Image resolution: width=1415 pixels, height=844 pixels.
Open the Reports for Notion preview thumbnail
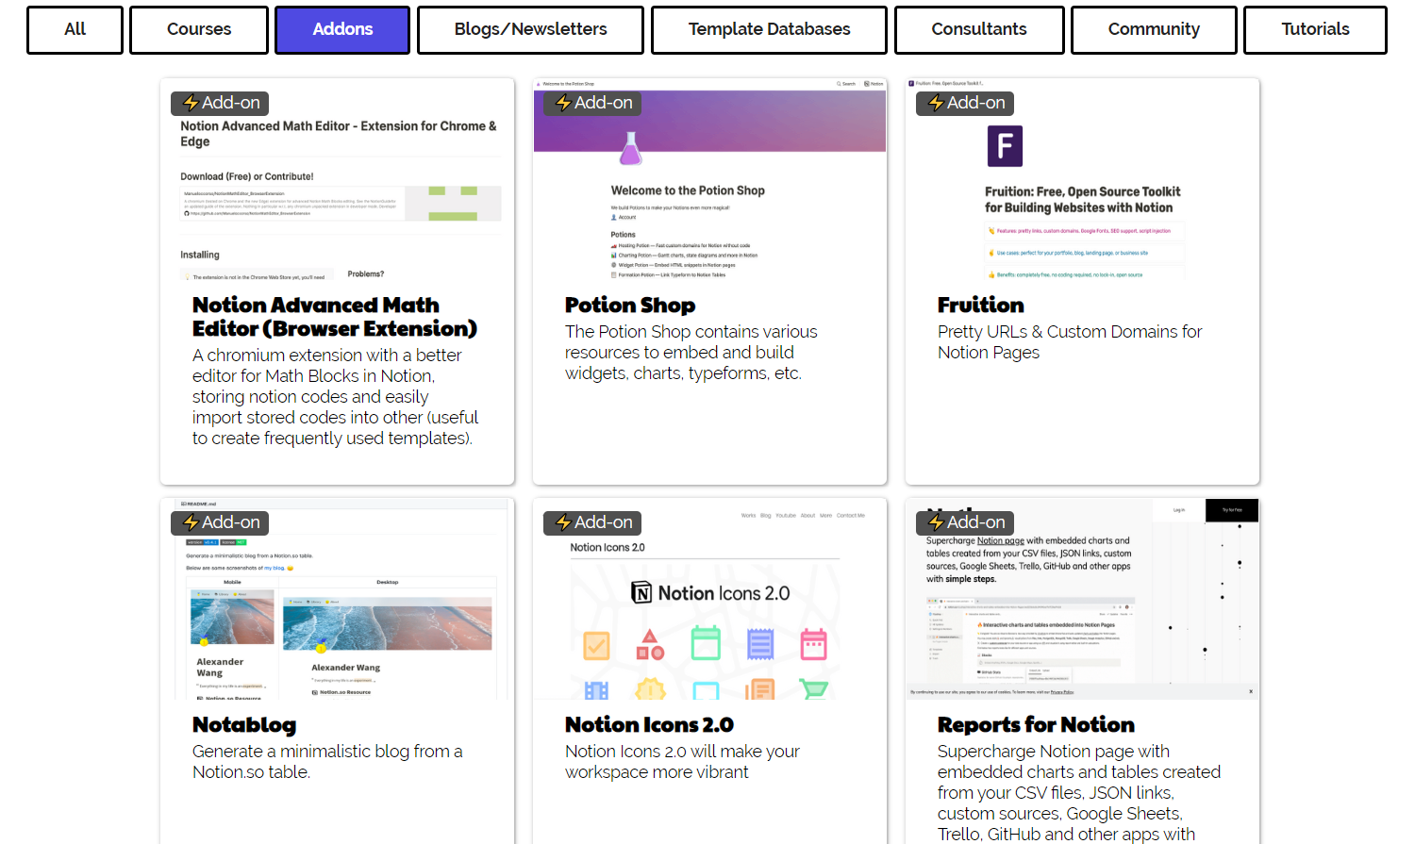(1082, 599)
